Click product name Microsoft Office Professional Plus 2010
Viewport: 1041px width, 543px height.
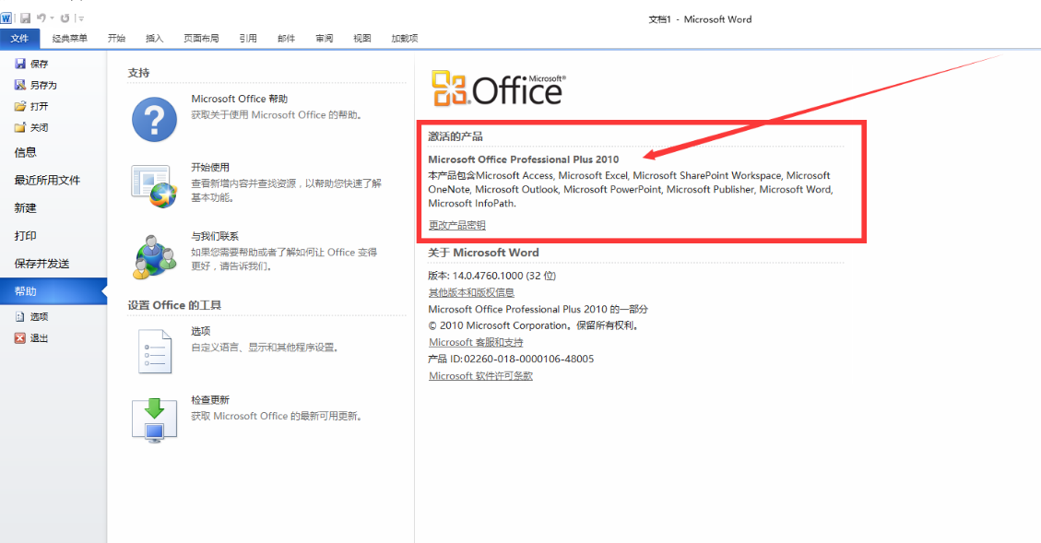pos(523,159)
